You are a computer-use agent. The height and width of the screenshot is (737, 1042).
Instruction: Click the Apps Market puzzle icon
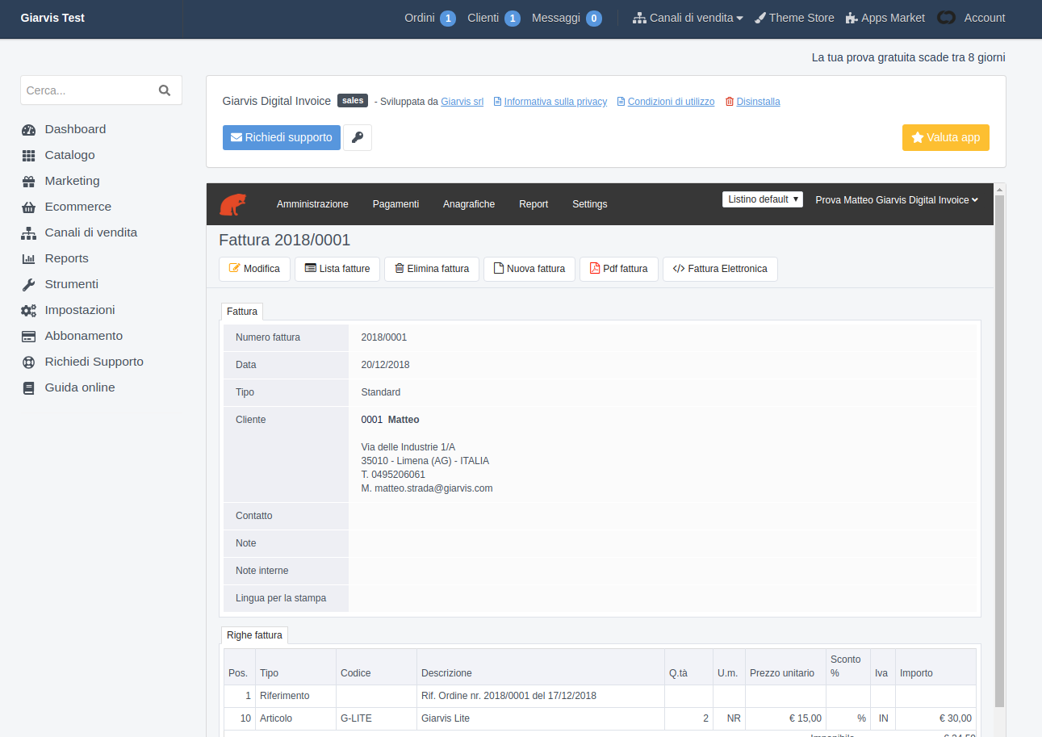(852, 18)
